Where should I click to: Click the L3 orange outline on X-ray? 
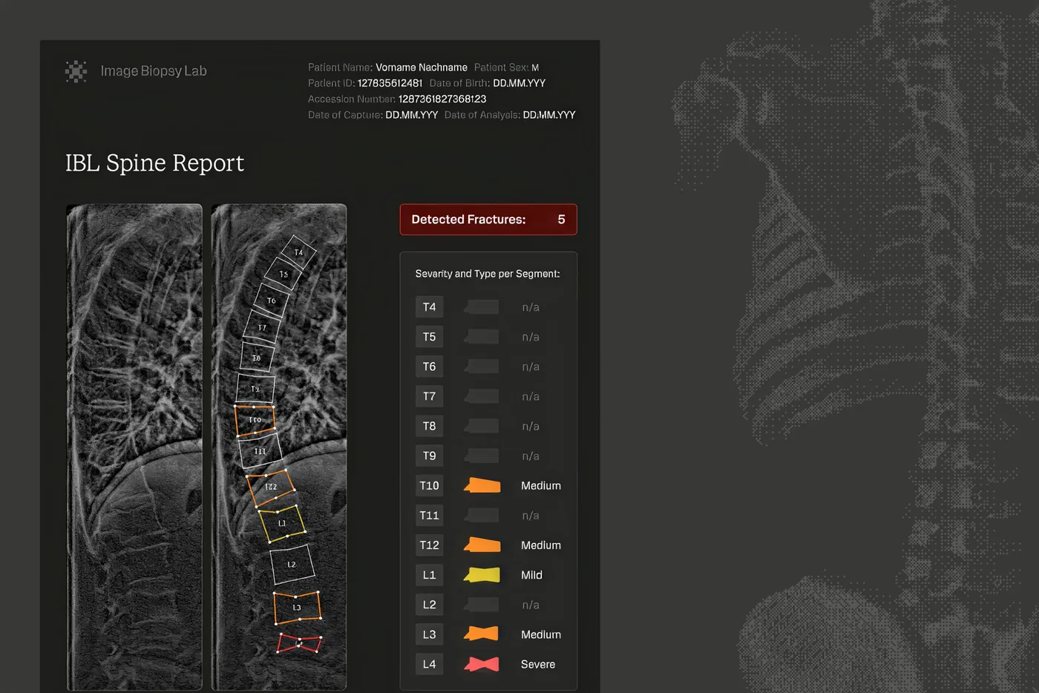[x=297, y=607]
